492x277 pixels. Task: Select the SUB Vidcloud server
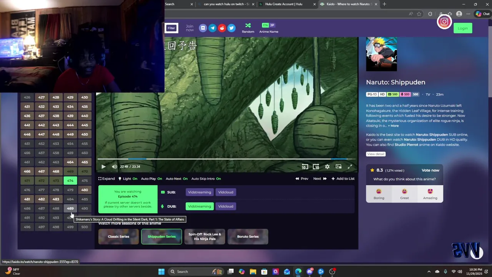226,192
